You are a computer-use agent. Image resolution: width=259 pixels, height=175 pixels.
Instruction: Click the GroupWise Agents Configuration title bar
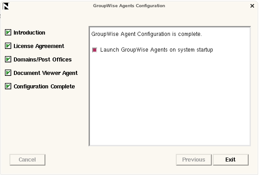click(x=129, y=6)
